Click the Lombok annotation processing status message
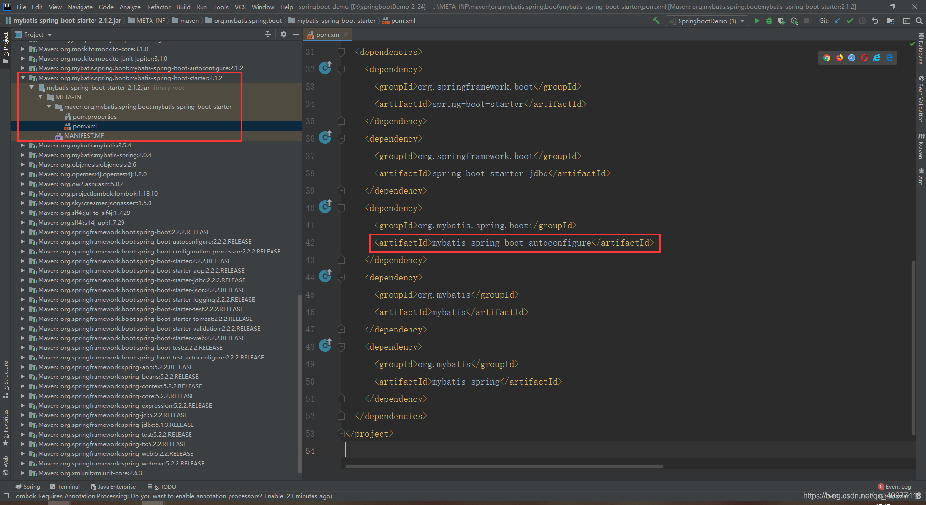The image size is (926, 505). [172, 496]
